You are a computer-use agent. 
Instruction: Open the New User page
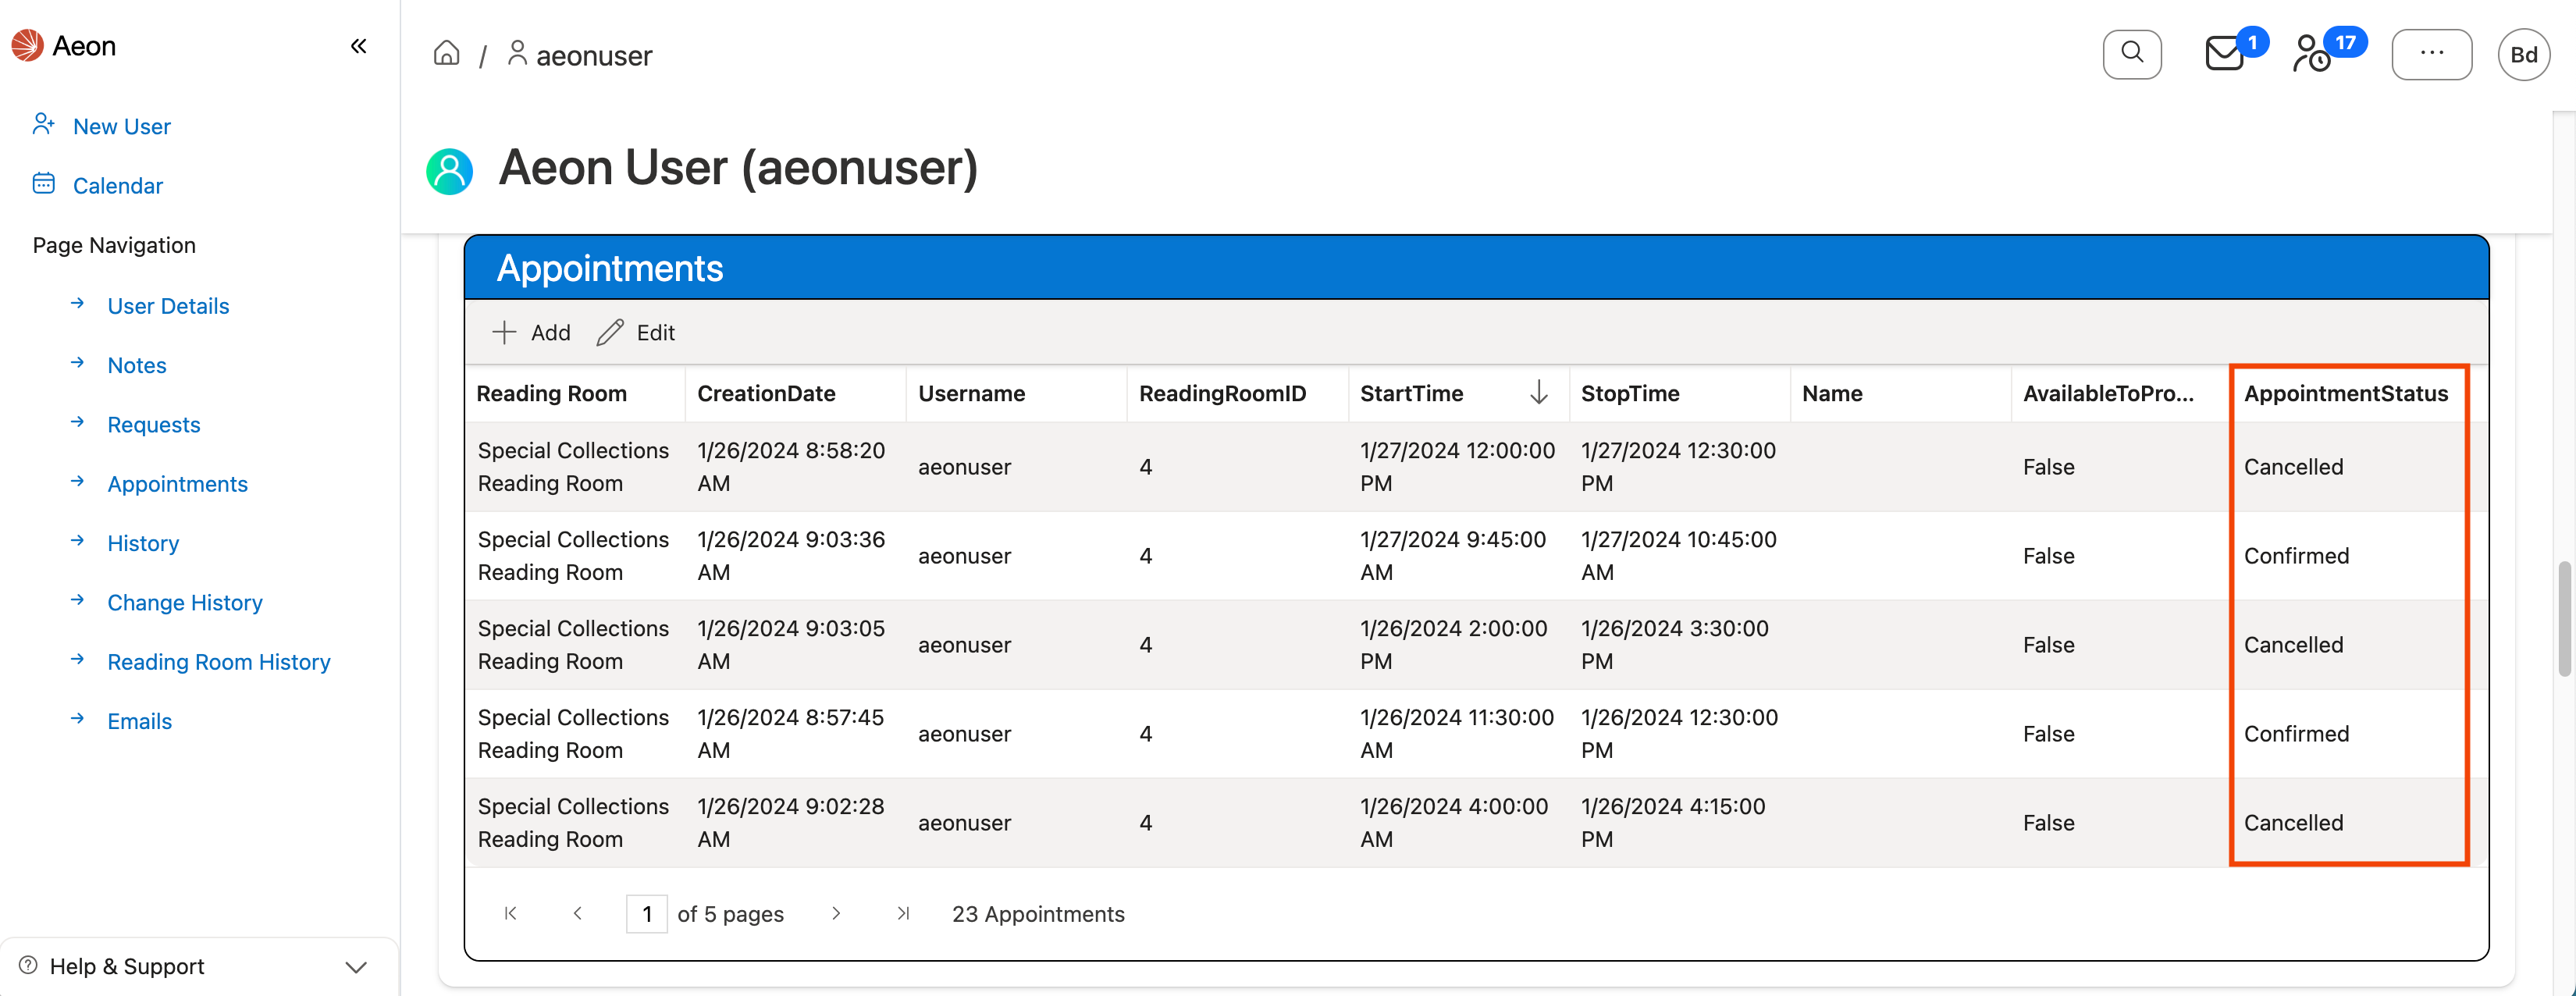click(x=121, y=126)
